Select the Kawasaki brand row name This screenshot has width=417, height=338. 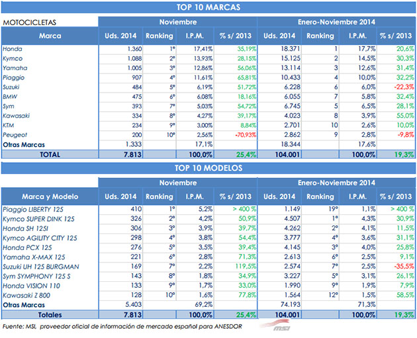[17, 116]
